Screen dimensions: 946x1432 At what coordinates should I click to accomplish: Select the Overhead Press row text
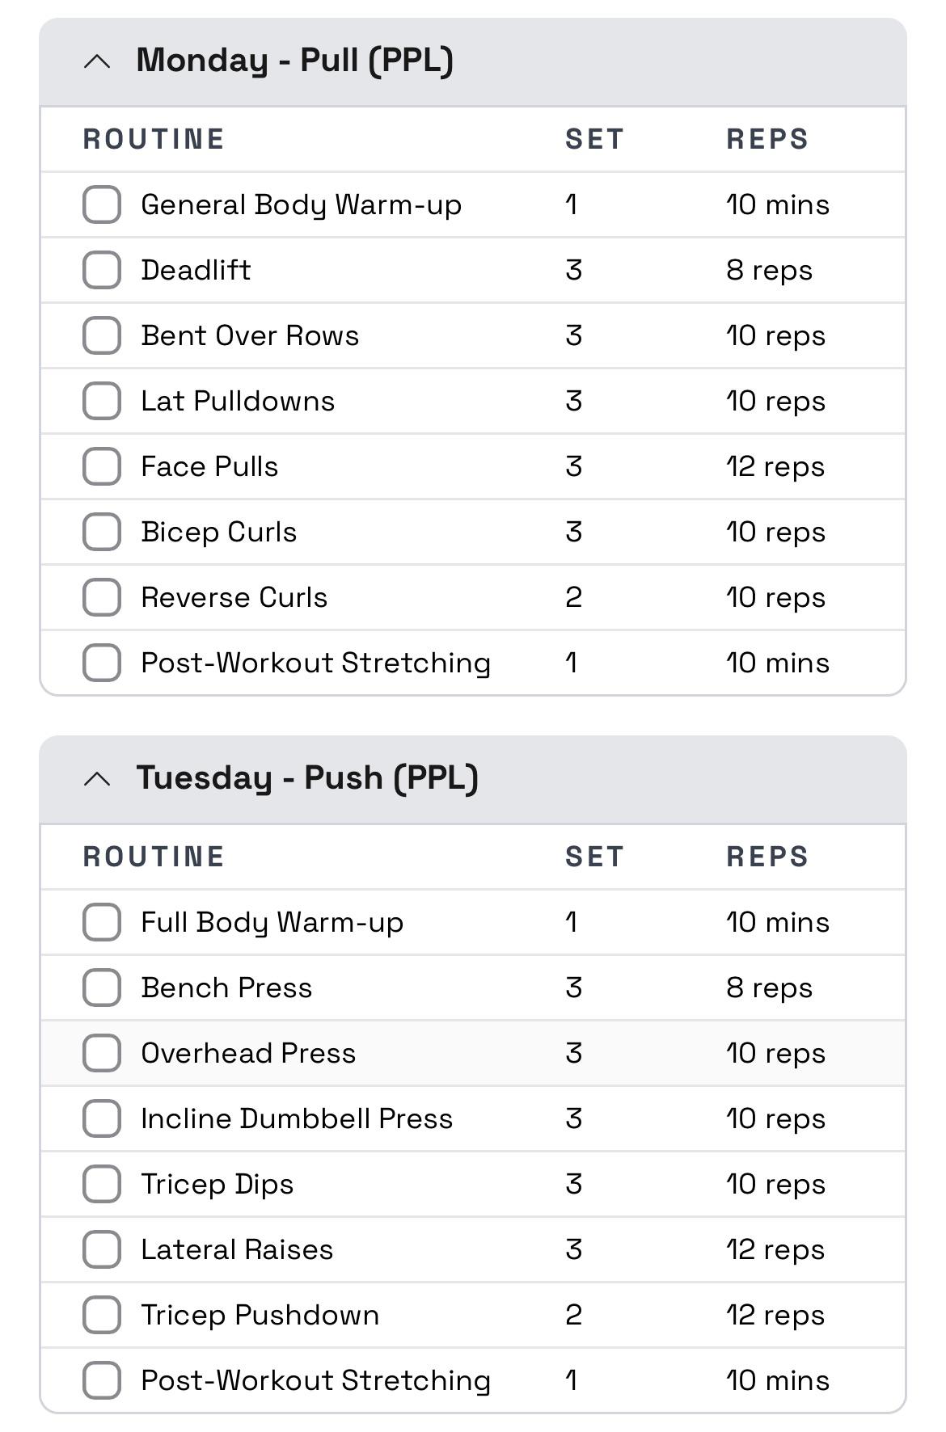[248, 1053]
